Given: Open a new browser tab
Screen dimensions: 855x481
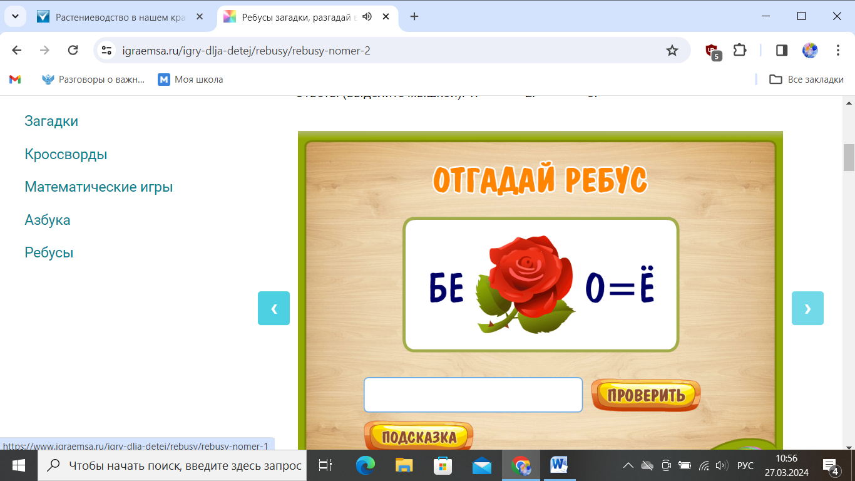Looking at the screenshot, I should (414, 17).
